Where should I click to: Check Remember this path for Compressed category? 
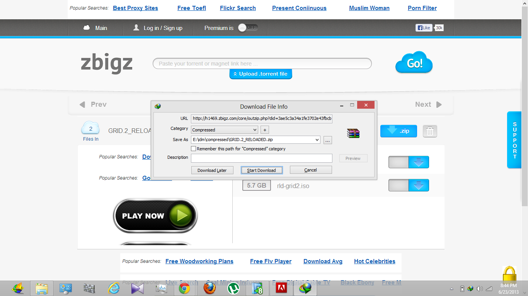(194, 149)
